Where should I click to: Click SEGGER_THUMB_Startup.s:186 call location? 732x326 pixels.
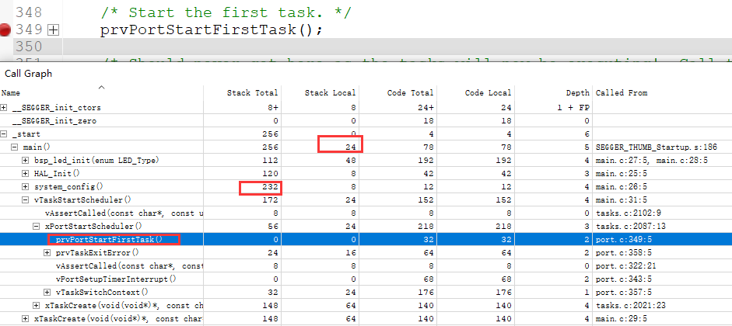tap(657, 147)
